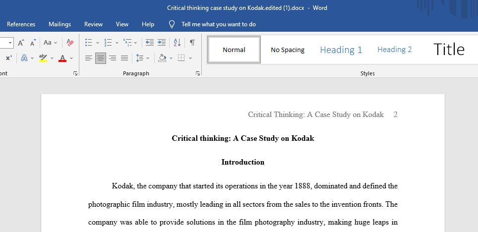Open text highlight color dropdown arrow
This screenshot has width=478, height=232.
52,58
